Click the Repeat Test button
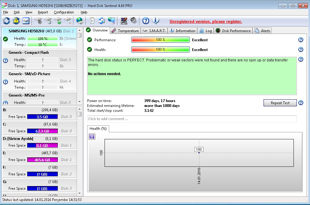The height and width of the screenshot is (205, 310). click(280, 103)
